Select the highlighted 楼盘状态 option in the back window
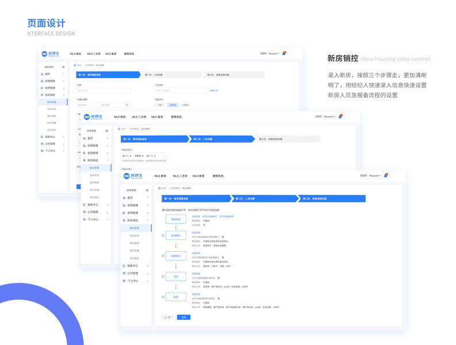The height and width of the screenshot is (345, 456). pyautogui.click(x=173, y=105)
